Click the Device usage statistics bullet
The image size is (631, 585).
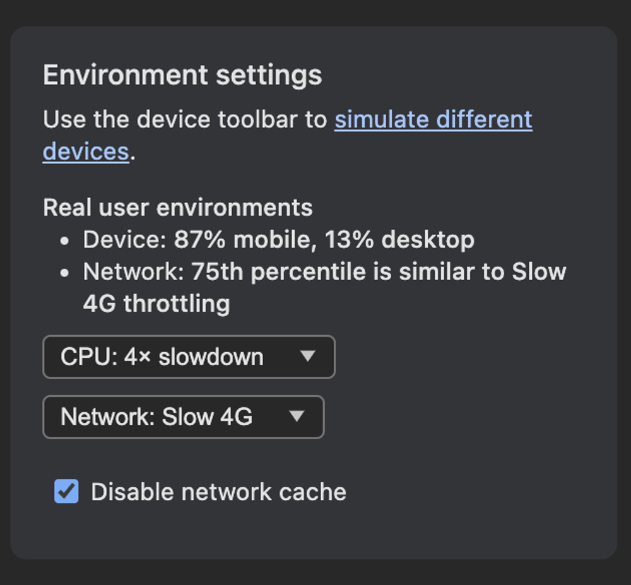278,240
